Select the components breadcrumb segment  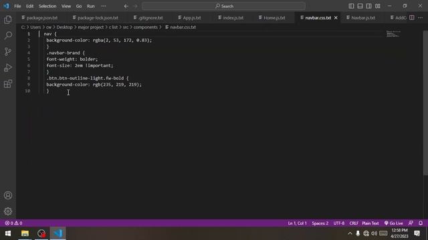coord(146,27)
